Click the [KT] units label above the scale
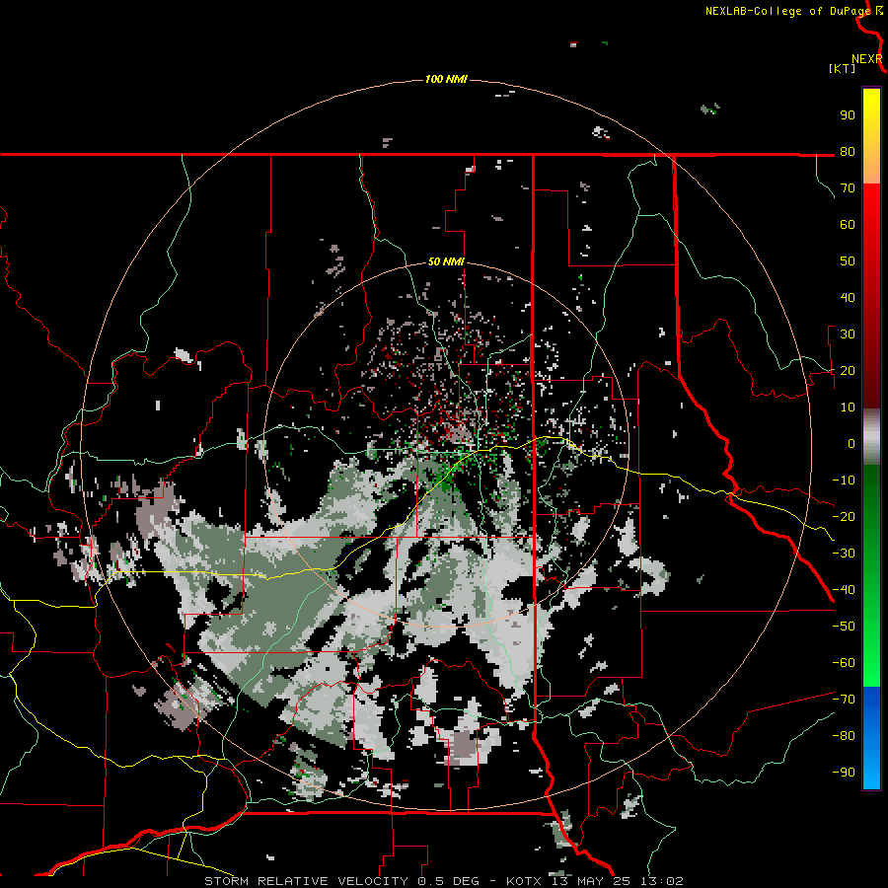The image size is (888, 888). 842,68
